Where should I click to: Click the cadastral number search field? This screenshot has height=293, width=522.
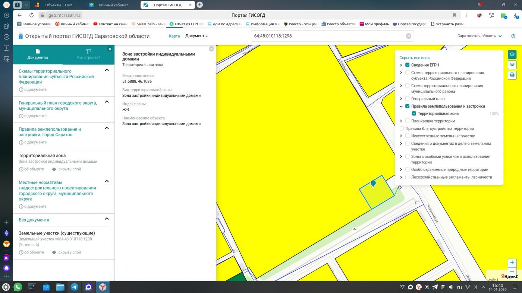(328, 36)
